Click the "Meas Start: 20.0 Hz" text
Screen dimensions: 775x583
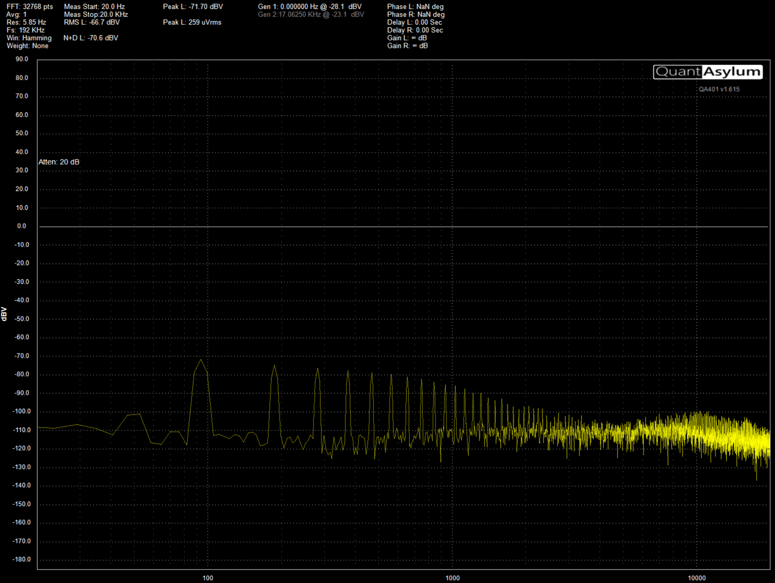click(x=94, y=7)
